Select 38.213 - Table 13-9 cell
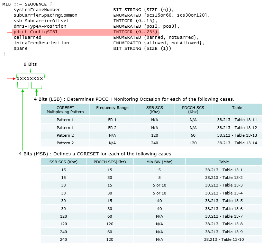Viewport: 264px width, 245px height. [x=224, y=232]
